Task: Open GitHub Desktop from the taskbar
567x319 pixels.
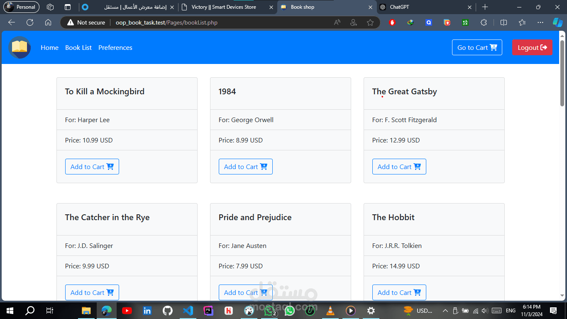Action: [167, 310]
